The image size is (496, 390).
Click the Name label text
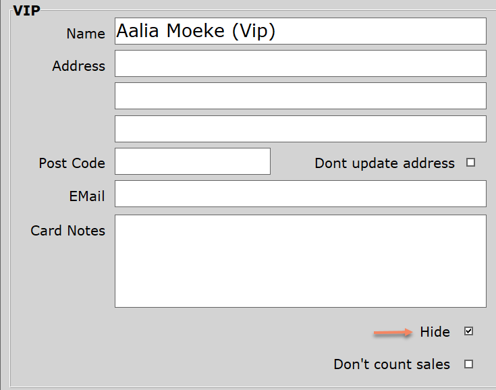point(86,34)
